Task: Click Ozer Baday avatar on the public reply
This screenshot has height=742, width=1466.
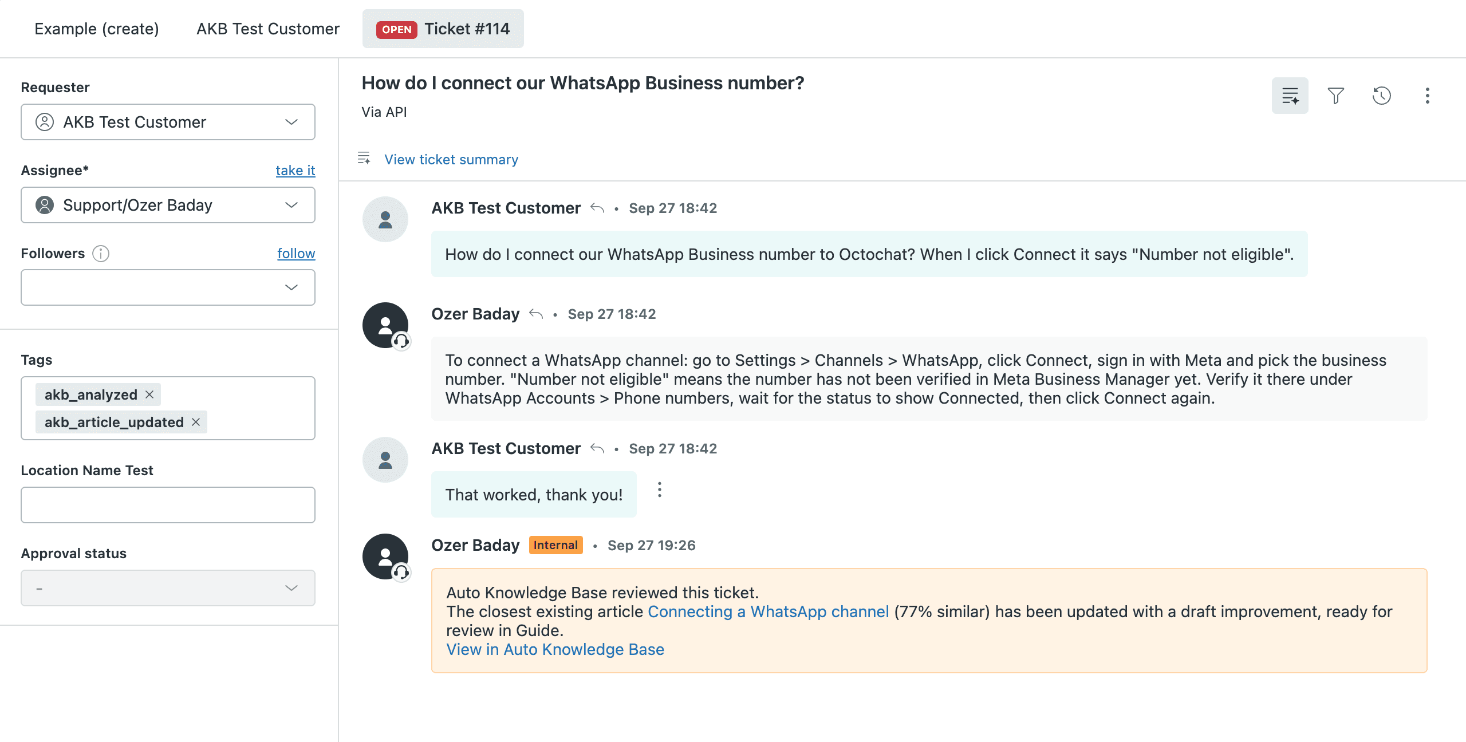Action: (x=385, y=325)
